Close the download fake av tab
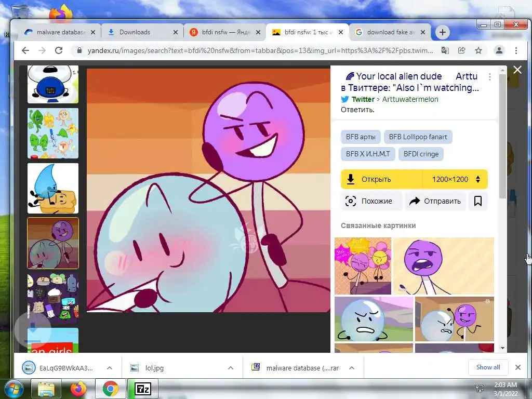Screen dimensions: 532x399 click(423, 32)
